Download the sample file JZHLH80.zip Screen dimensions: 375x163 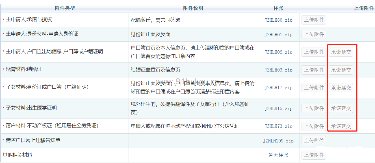coord(278,20)
